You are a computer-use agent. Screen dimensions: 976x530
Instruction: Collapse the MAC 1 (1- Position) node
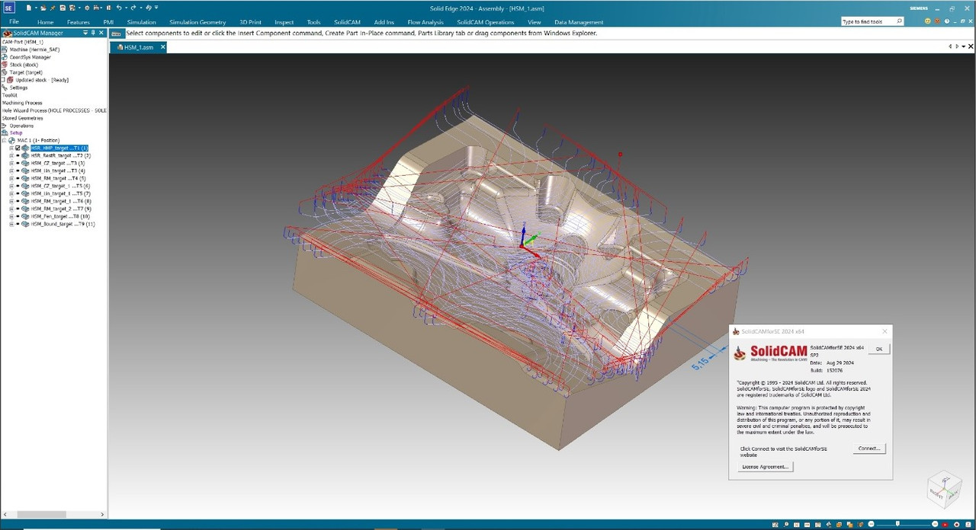[x=4, y=140]
